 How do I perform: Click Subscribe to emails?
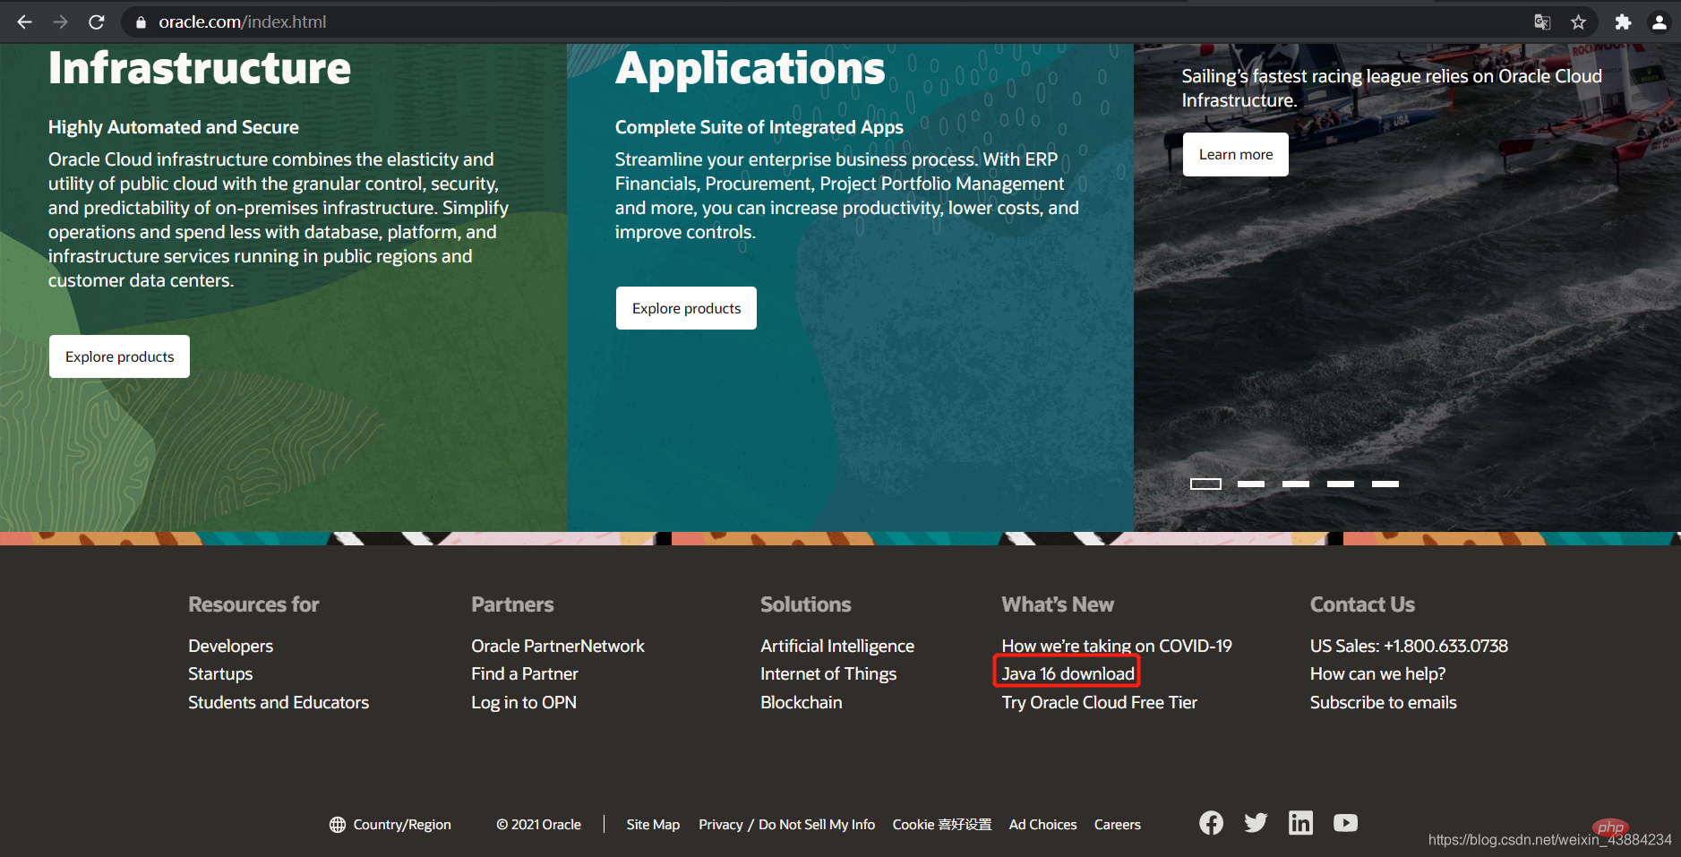[1384, 702]
